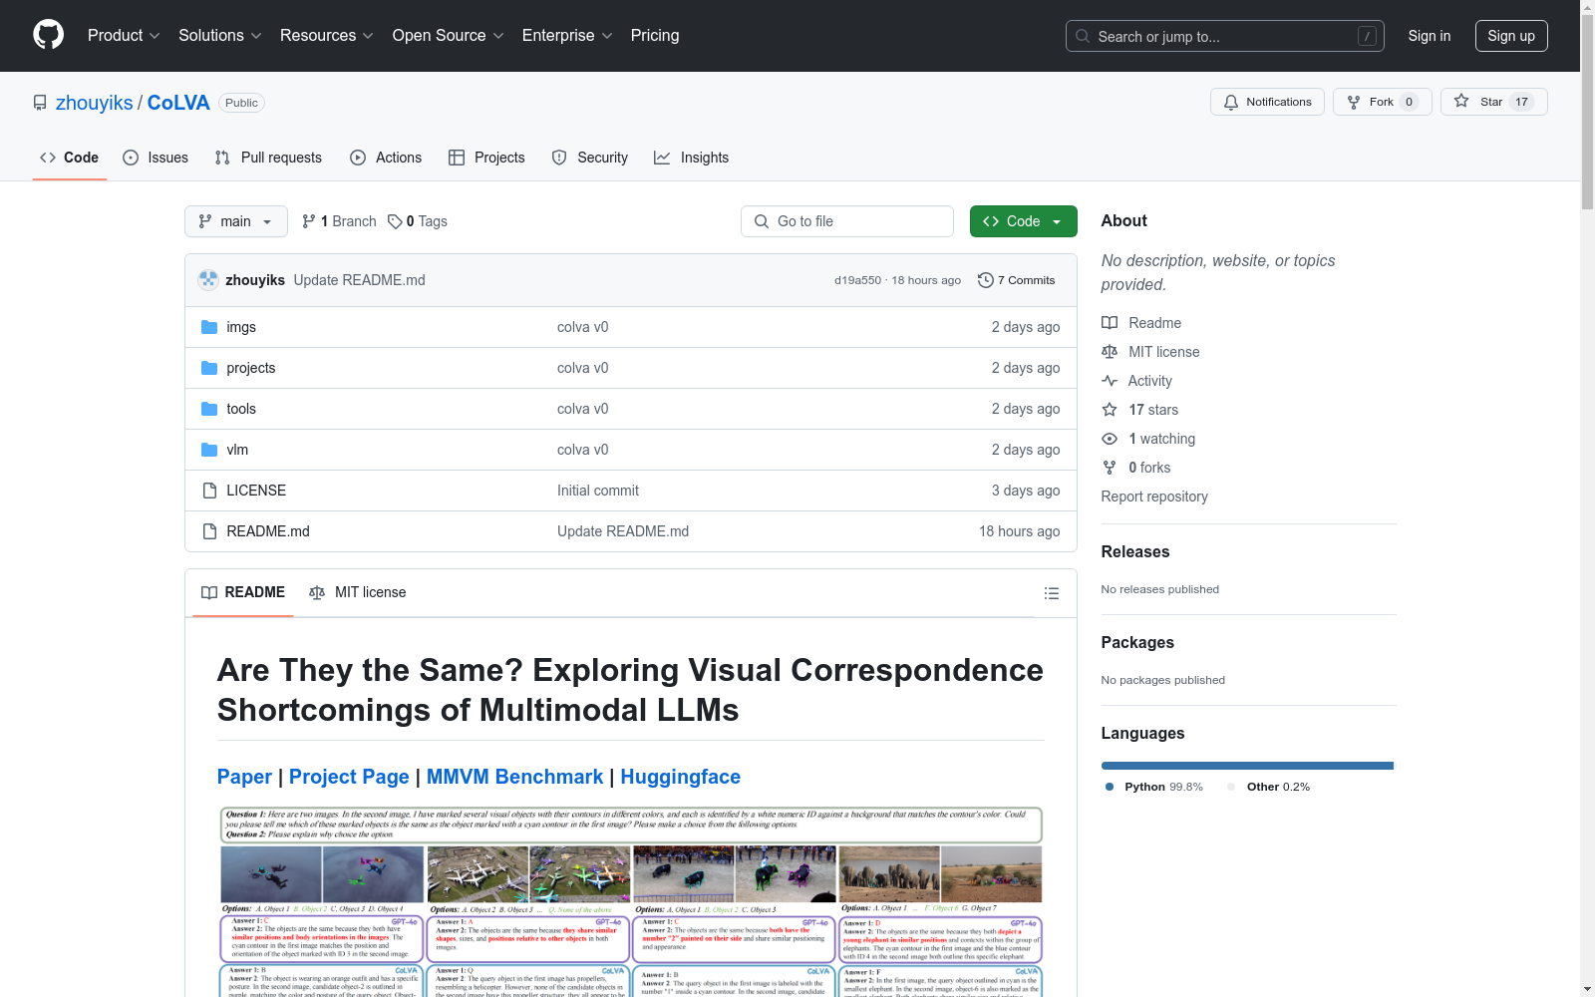Image resolution: width=1595 pixels, height=997 pixels.
Task: Open the green Code dropdown
Action: (x=1023, y=221)
